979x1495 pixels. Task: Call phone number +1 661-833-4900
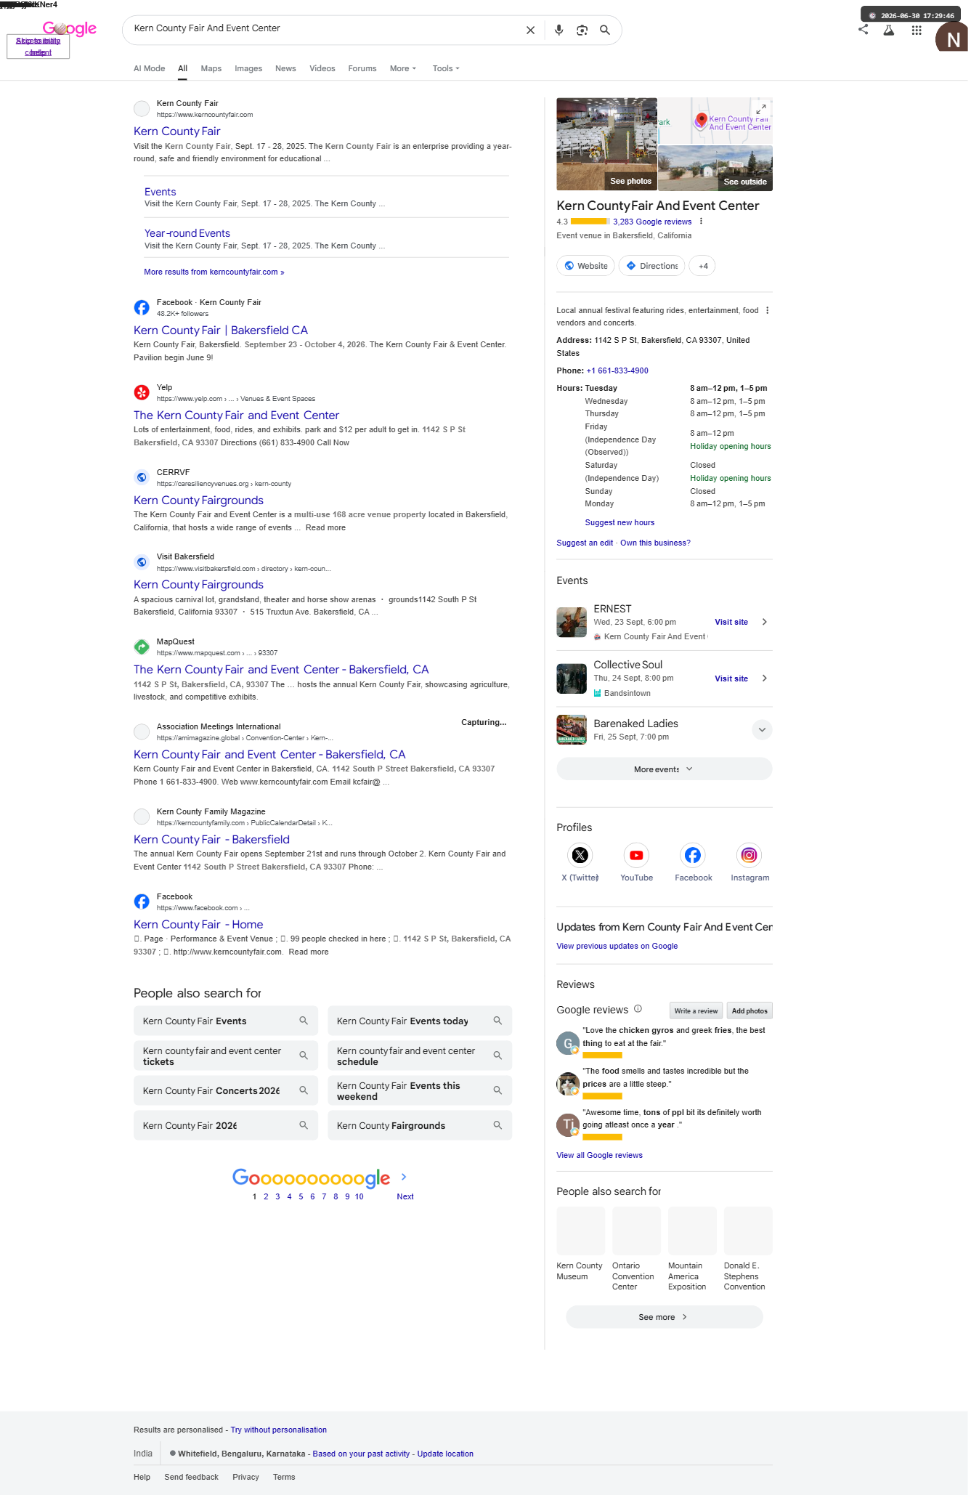click(617, 370)
